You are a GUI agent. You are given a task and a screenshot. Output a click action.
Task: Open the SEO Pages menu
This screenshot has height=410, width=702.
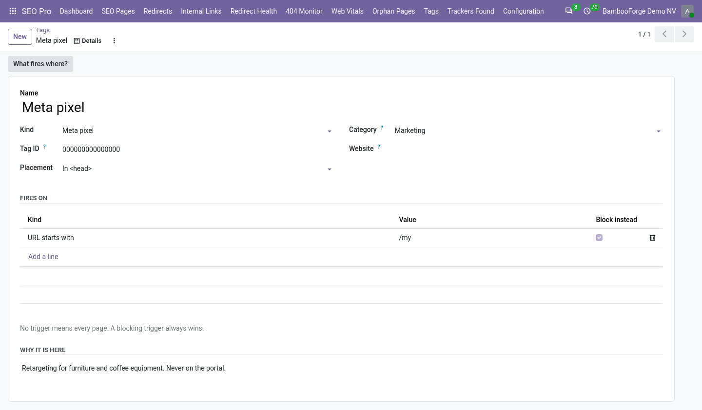tap(118, 11)
